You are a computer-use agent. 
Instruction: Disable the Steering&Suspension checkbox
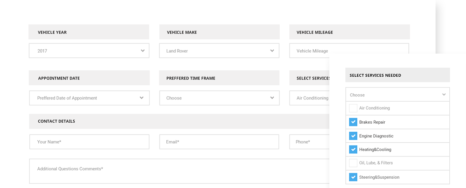353,177
